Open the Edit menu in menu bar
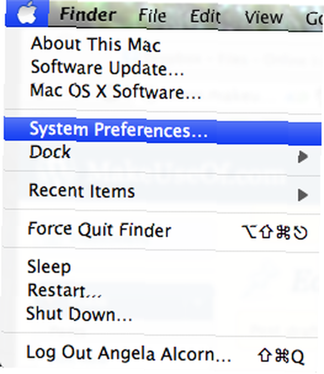This screenshot has height=374, width=324. point(205,17)
